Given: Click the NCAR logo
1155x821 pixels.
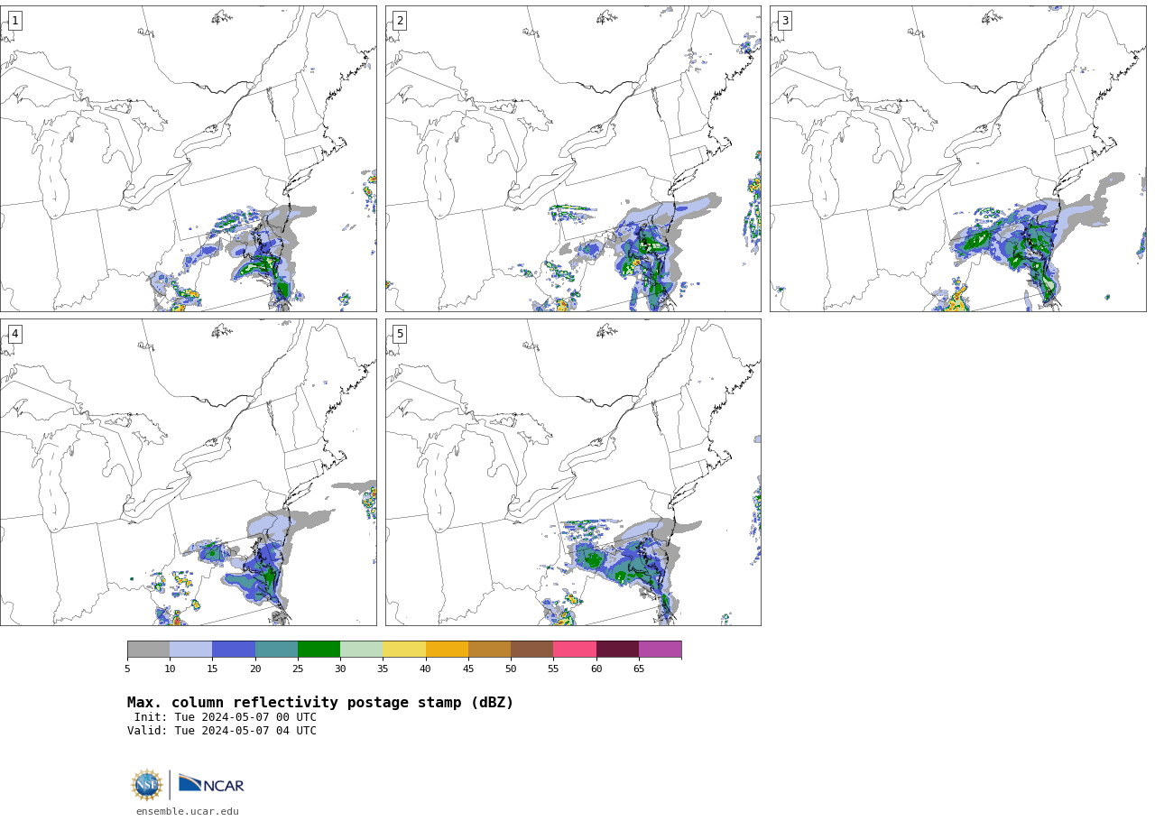Looking at the screenshot, I should coord(211,785).
